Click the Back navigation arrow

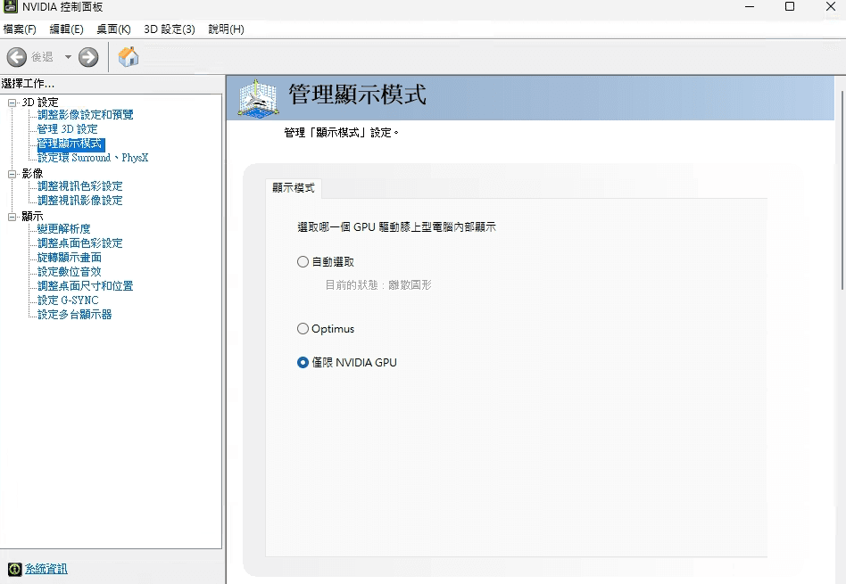tap(16, 56)
